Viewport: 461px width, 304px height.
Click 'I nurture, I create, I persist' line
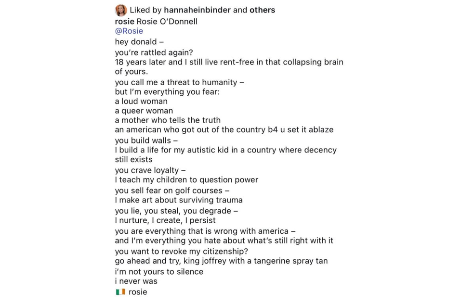pos(165,220)
